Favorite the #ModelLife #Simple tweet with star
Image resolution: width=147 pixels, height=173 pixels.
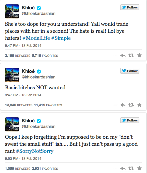139,55
